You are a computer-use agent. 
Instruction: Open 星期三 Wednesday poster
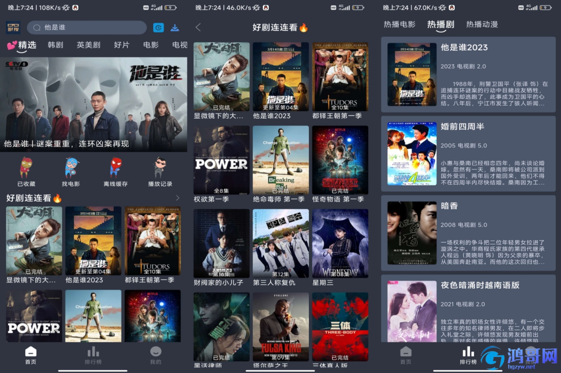pyautogui.click(x=340, y=243)
